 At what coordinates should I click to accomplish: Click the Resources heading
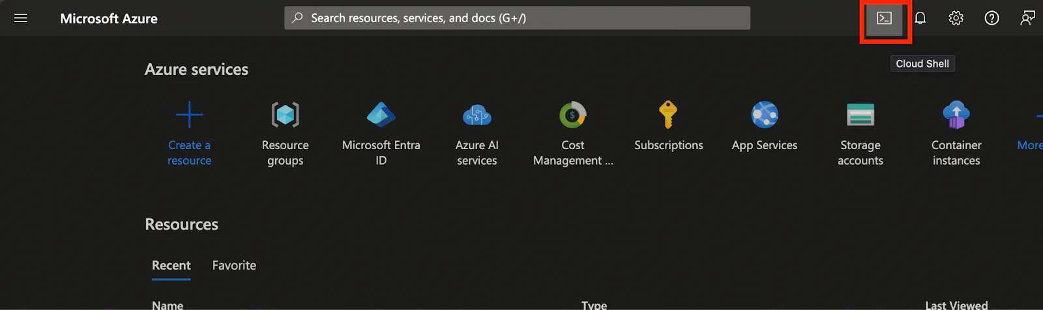(x=182, y=225)
